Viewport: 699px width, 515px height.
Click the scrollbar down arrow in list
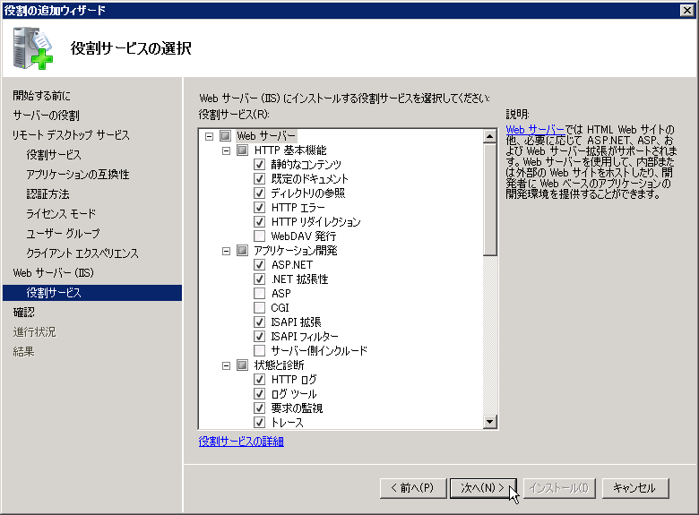coord(490,422)
